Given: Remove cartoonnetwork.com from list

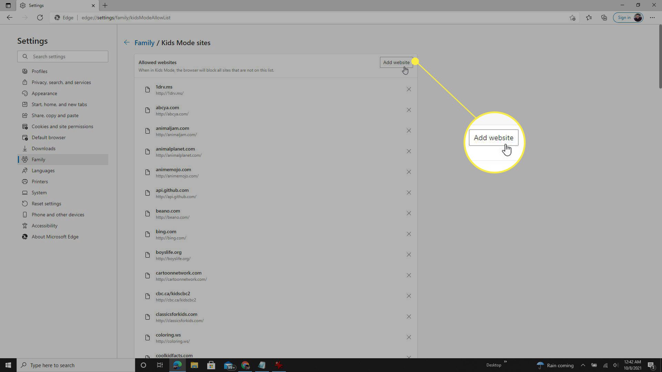Looking at the screenshot, I should [409, 275].
